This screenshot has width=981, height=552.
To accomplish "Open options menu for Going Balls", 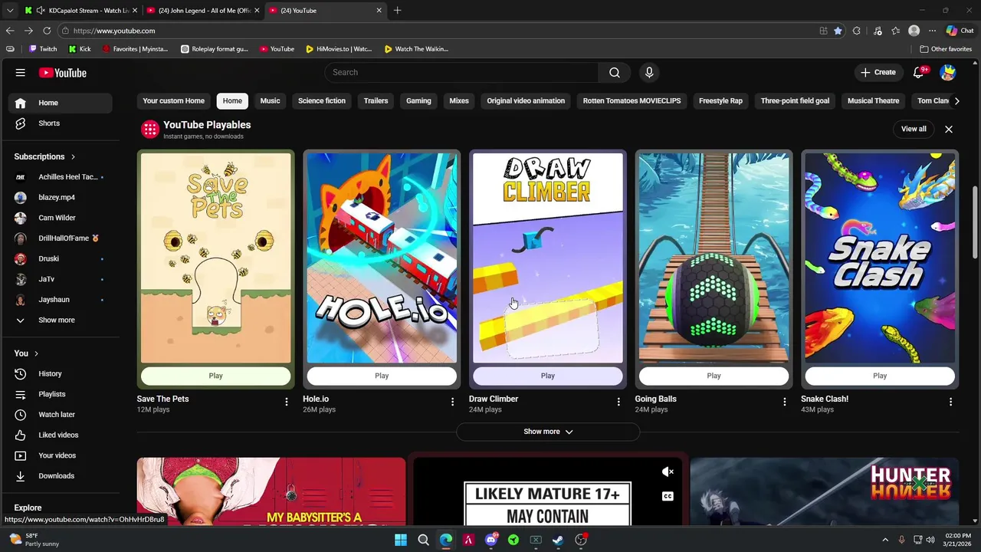I will tap(784, 402).
